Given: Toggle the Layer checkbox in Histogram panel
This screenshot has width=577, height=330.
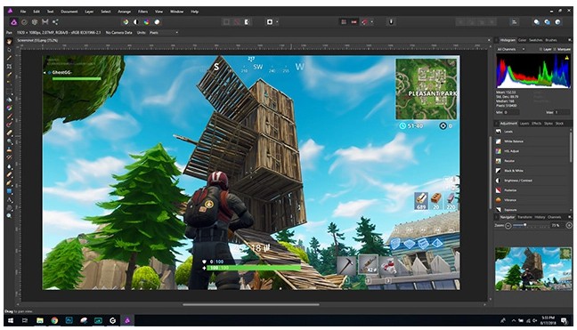Looking at the screenshot, I should click(540, 49).
